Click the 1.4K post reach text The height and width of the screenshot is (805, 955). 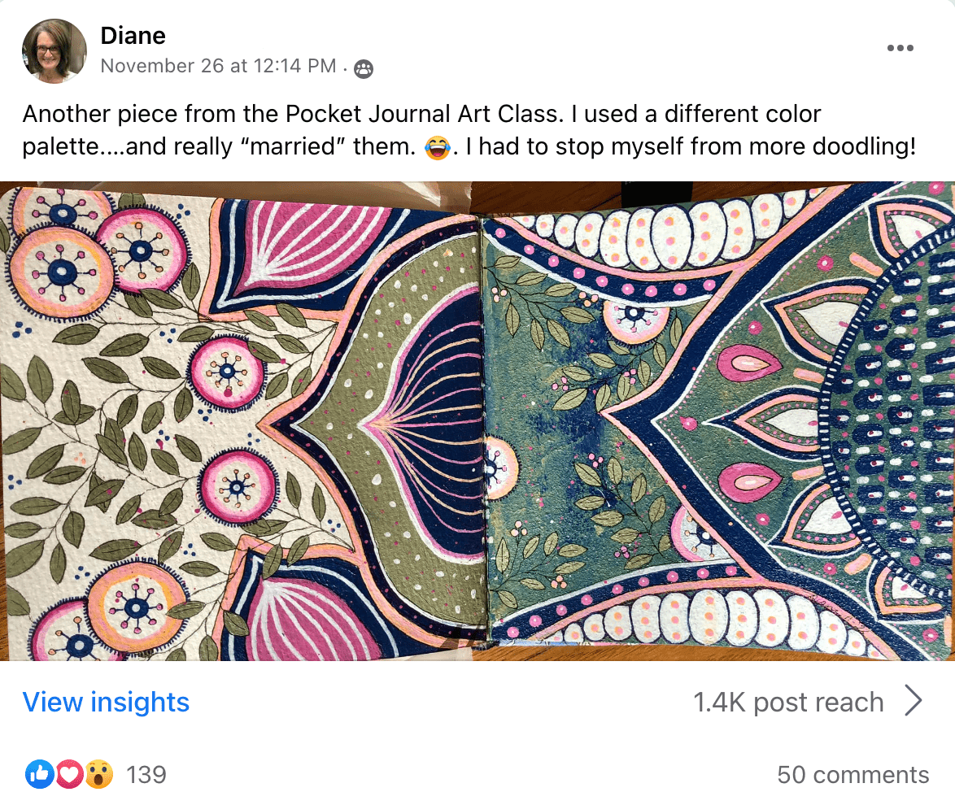coord(787,702)
